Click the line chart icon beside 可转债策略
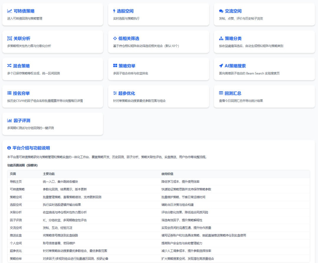This screenshot has height=263, width=318. (x=9, y=11)
